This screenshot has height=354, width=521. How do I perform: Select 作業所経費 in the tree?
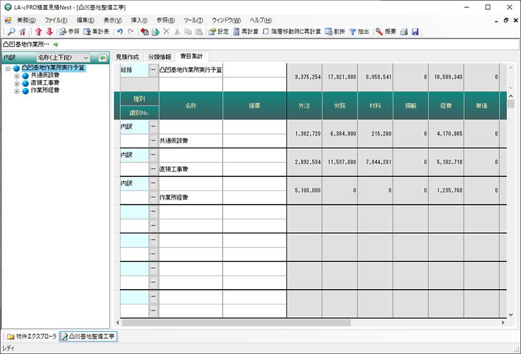45,90
